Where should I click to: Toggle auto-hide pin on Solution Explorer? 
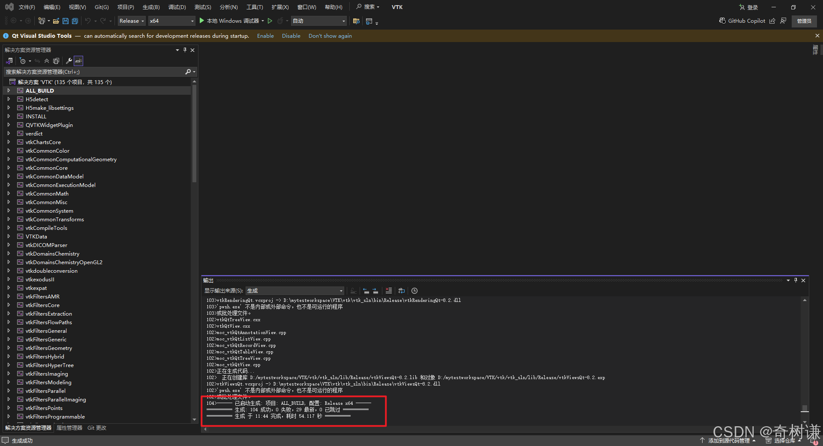pos(185,50)
